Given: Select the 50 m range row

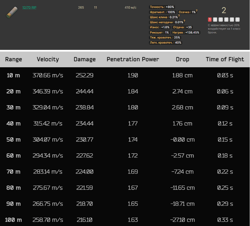Looking at the screenshot, I should click(x=13, y=140).
